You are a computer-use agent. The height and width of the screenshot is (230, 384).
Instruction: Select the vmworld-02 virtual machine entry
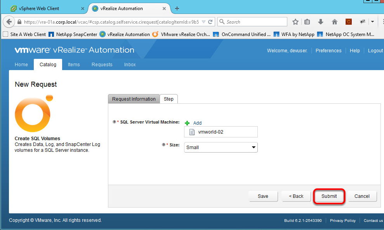tap(221, 132)
